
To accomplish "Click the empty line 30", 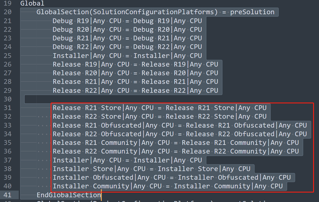I will coord(130,99).
